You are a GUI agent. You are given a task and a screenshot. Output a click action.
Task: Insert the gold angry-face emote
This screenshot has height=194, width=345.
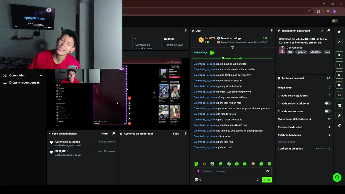204,164
